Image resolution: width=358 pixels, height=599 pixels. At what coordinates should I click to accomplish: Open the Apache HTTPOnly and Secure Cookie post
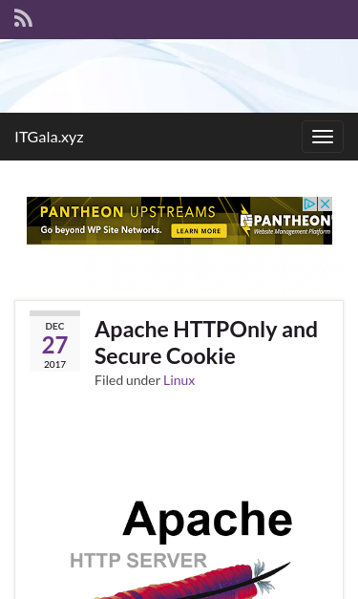tap(205, 343)
